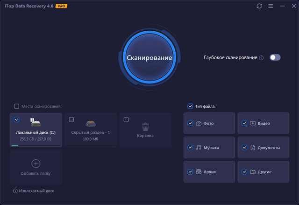This screenshot has width=299, height=205.
Task: Open the hamburger menu in title bar
Action: (x=271, y=6)
